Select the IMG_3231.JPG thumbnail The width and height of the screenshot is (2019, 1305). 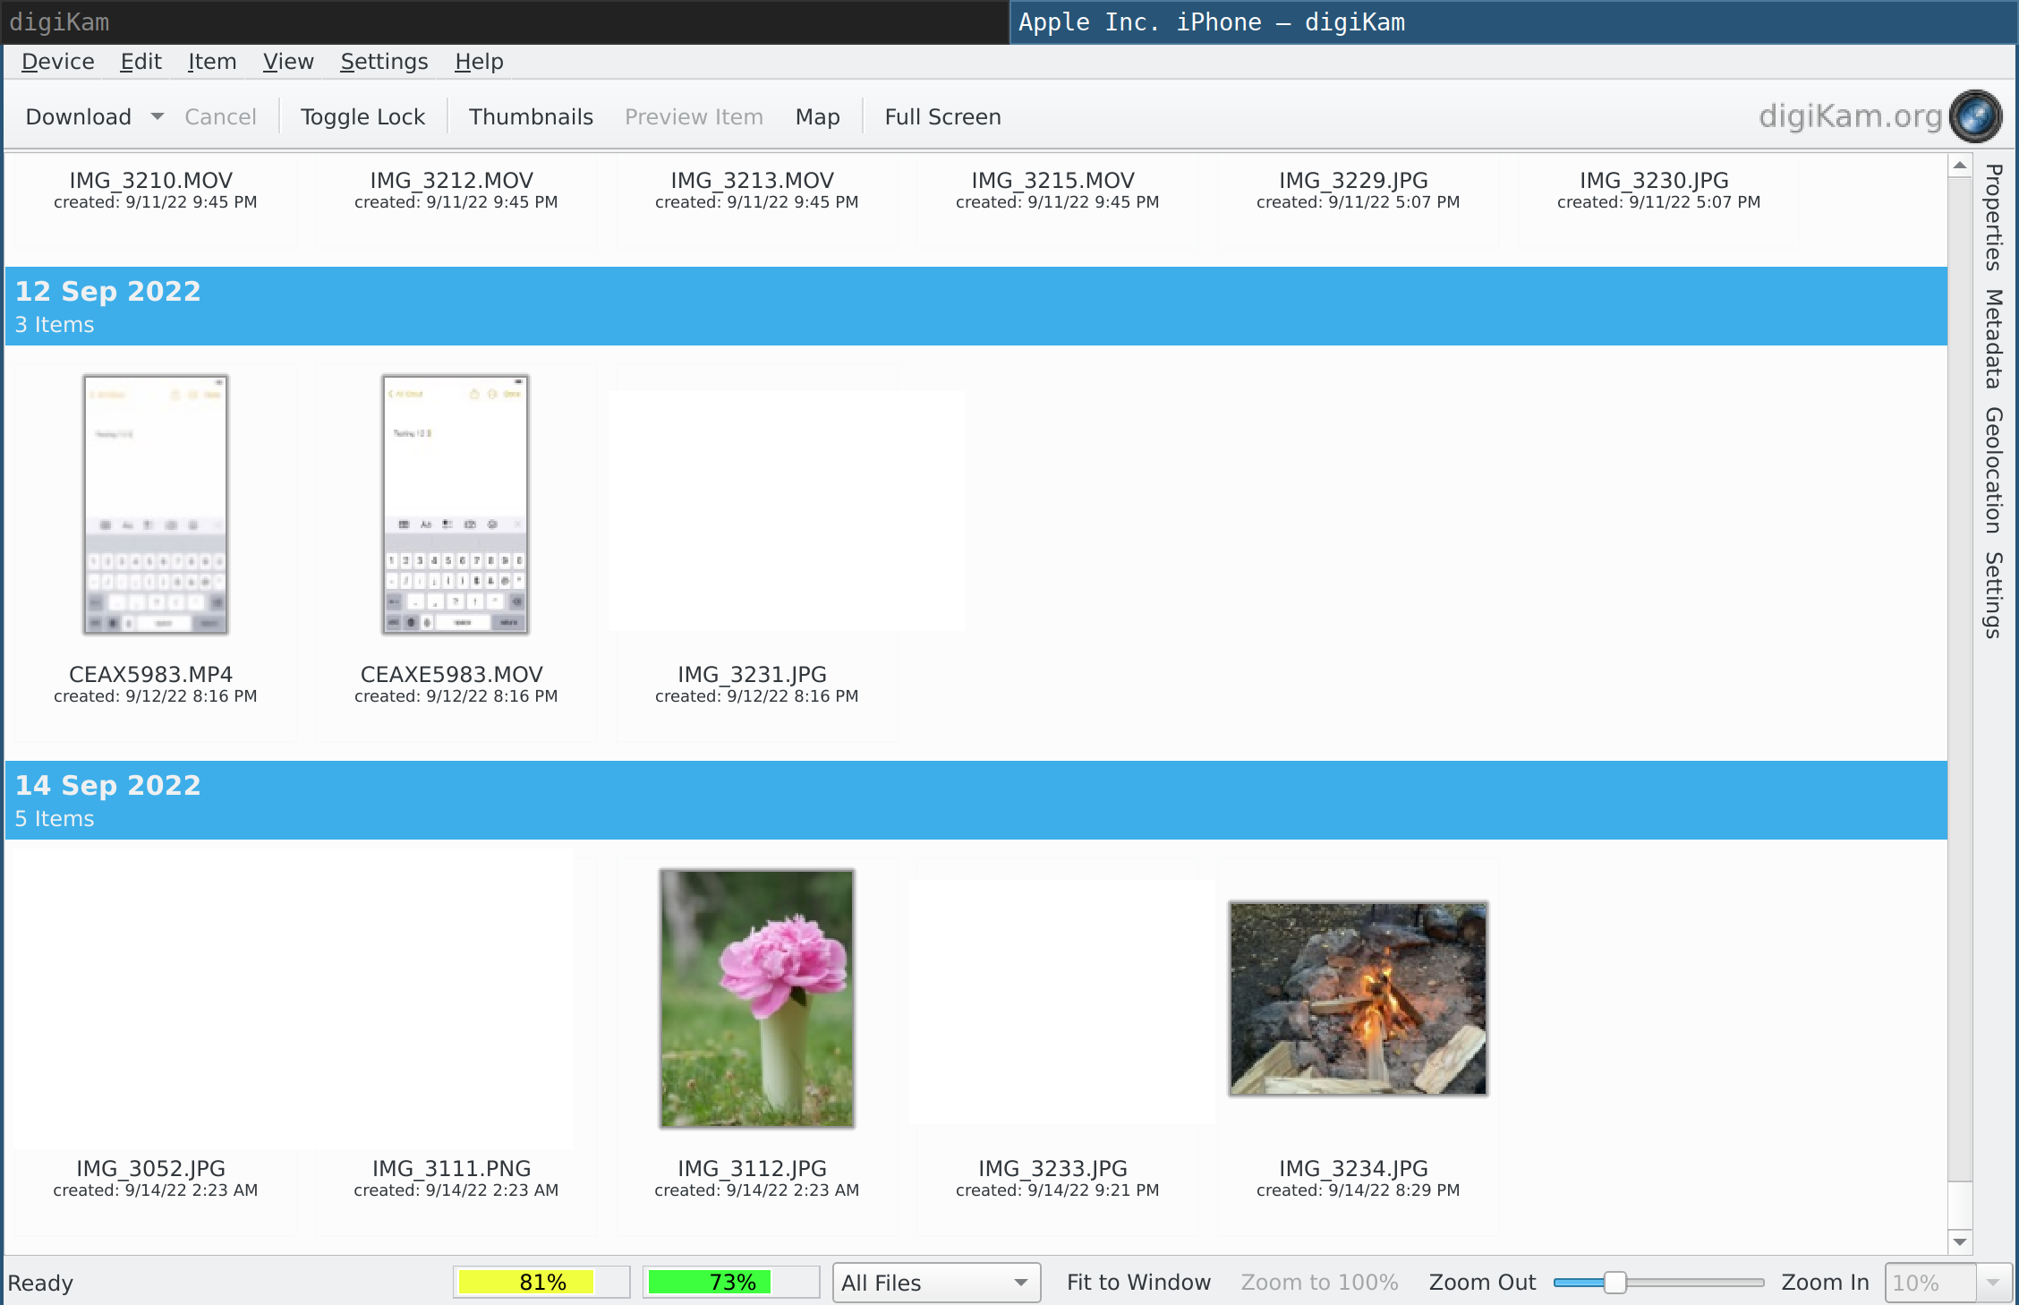(788, 511)
